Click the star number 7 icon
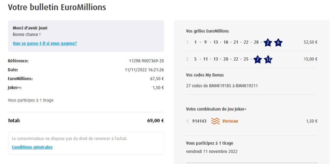The image size is (333, 164). 258,59
